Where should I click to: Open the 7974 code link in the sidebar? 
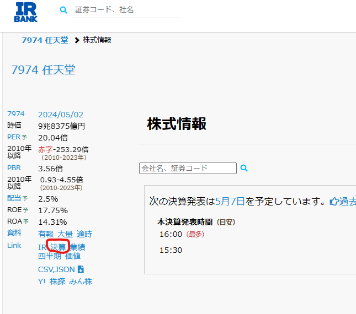click(x=15, y=113)
